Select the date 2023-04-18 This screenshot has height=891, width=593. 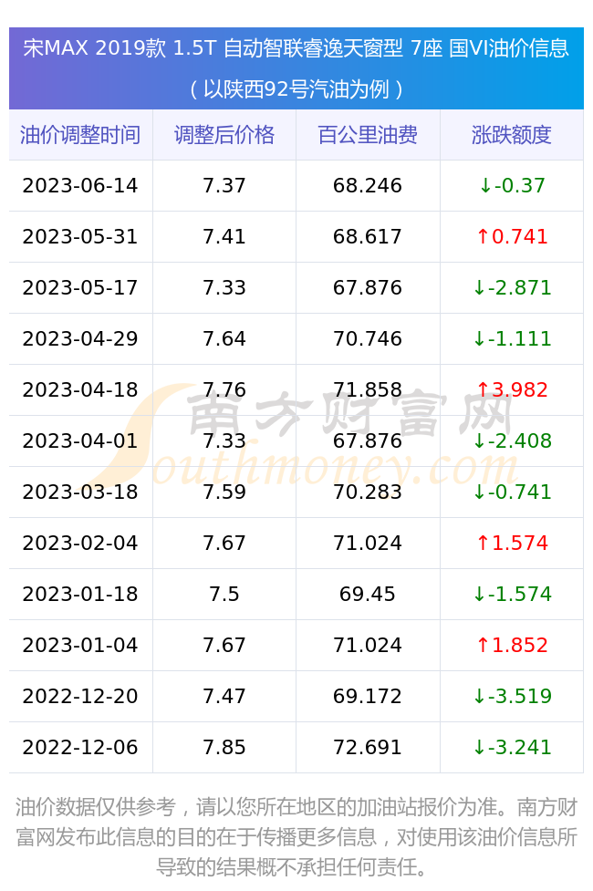coord(80,390)
